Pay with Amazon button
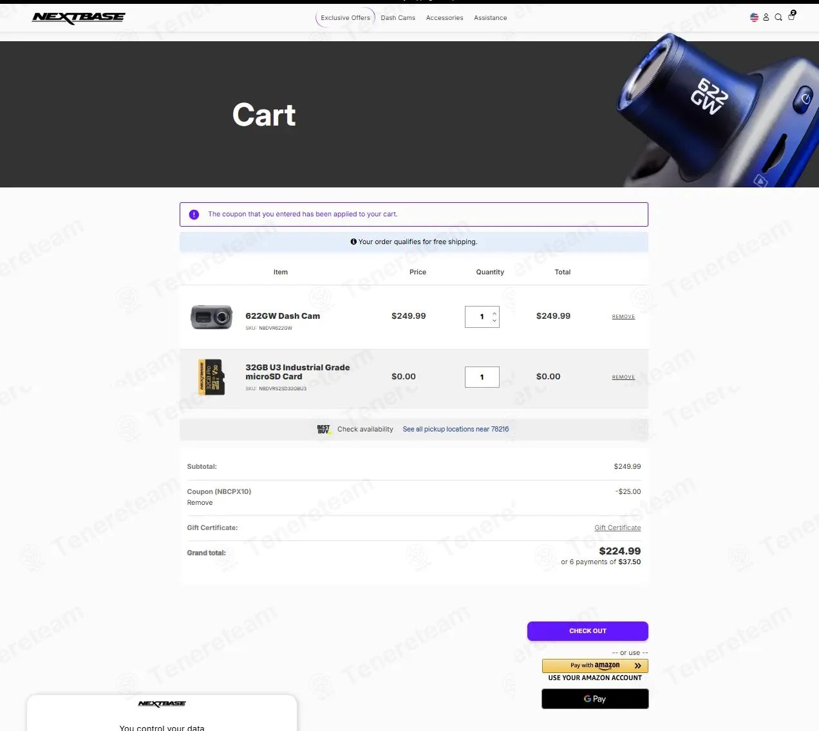Image resolution: width=819 pixels, height=731 pixels. coord(595,665)
